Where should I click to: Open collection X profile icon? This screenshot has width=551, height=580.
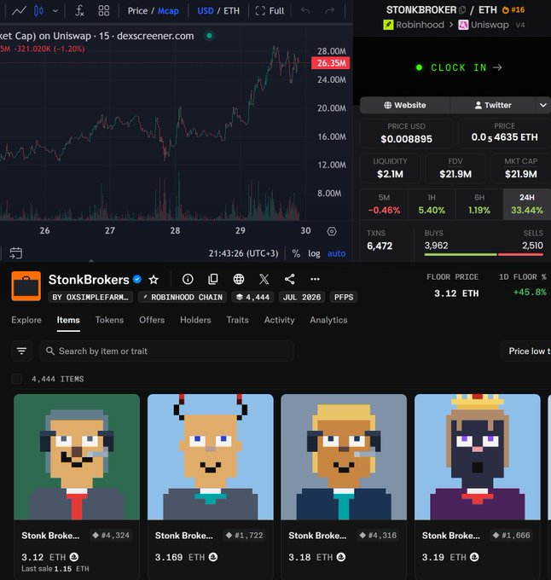[264, 279]
